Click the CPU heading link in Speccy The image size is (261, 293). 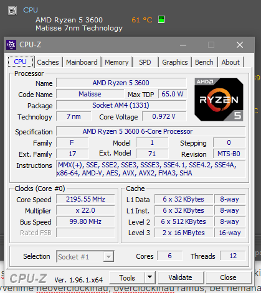point(31,10)
